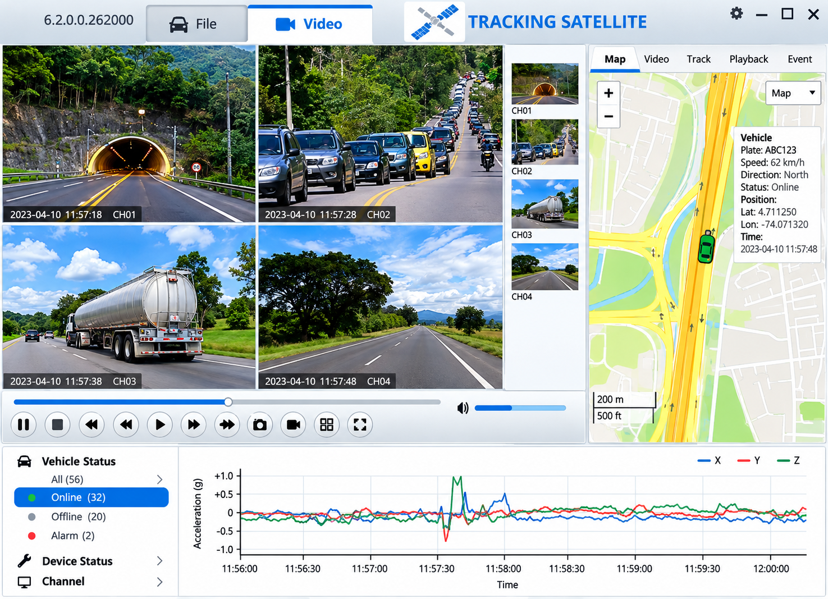
Task: Filter vehicles by Online (32)
Action: (x=92, y=497)
